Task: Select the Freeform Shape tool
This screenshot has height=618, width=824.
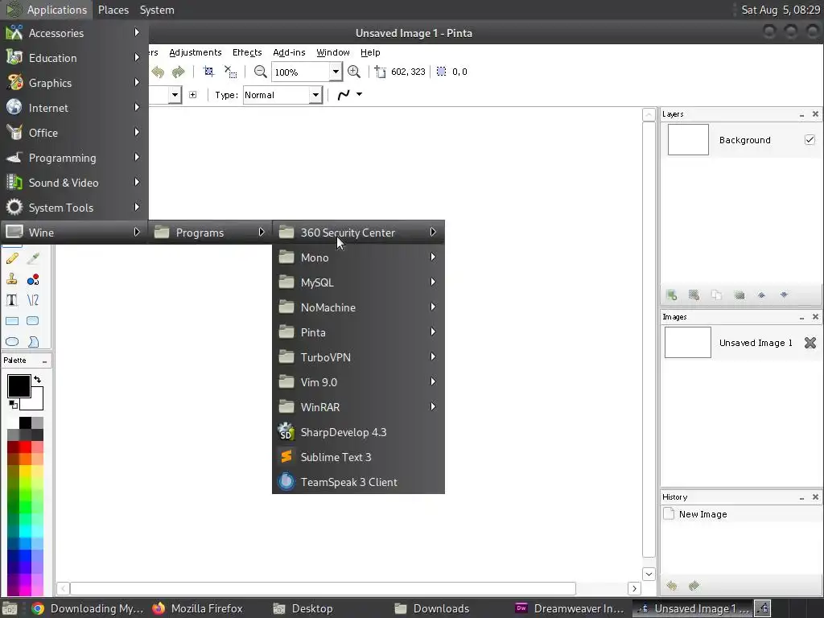Action: [33, 342]
